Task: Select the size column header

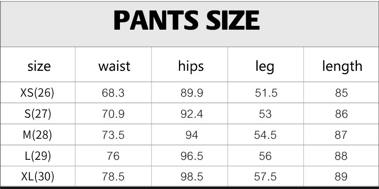Action: coord(39,66)
